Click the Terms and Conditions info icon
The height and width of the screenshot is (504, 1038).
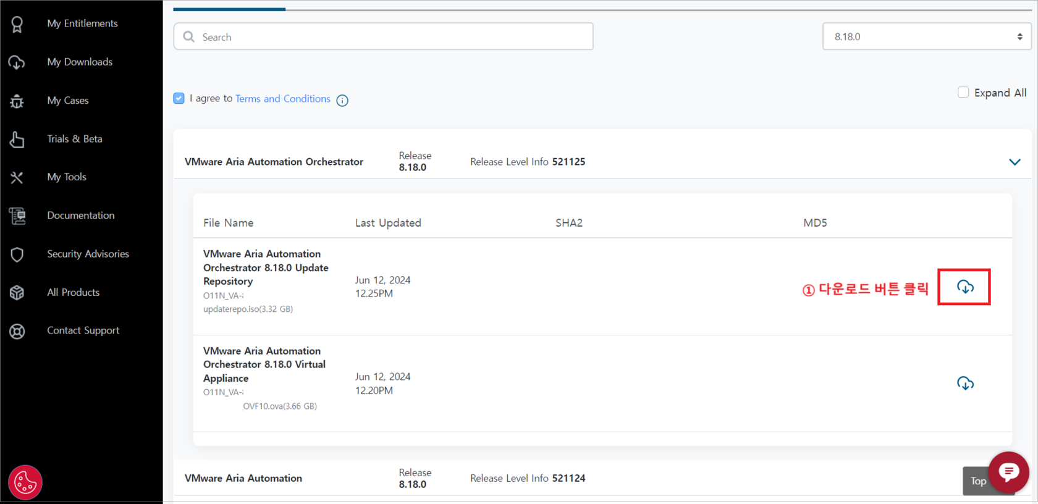click(x=342, y=100)
